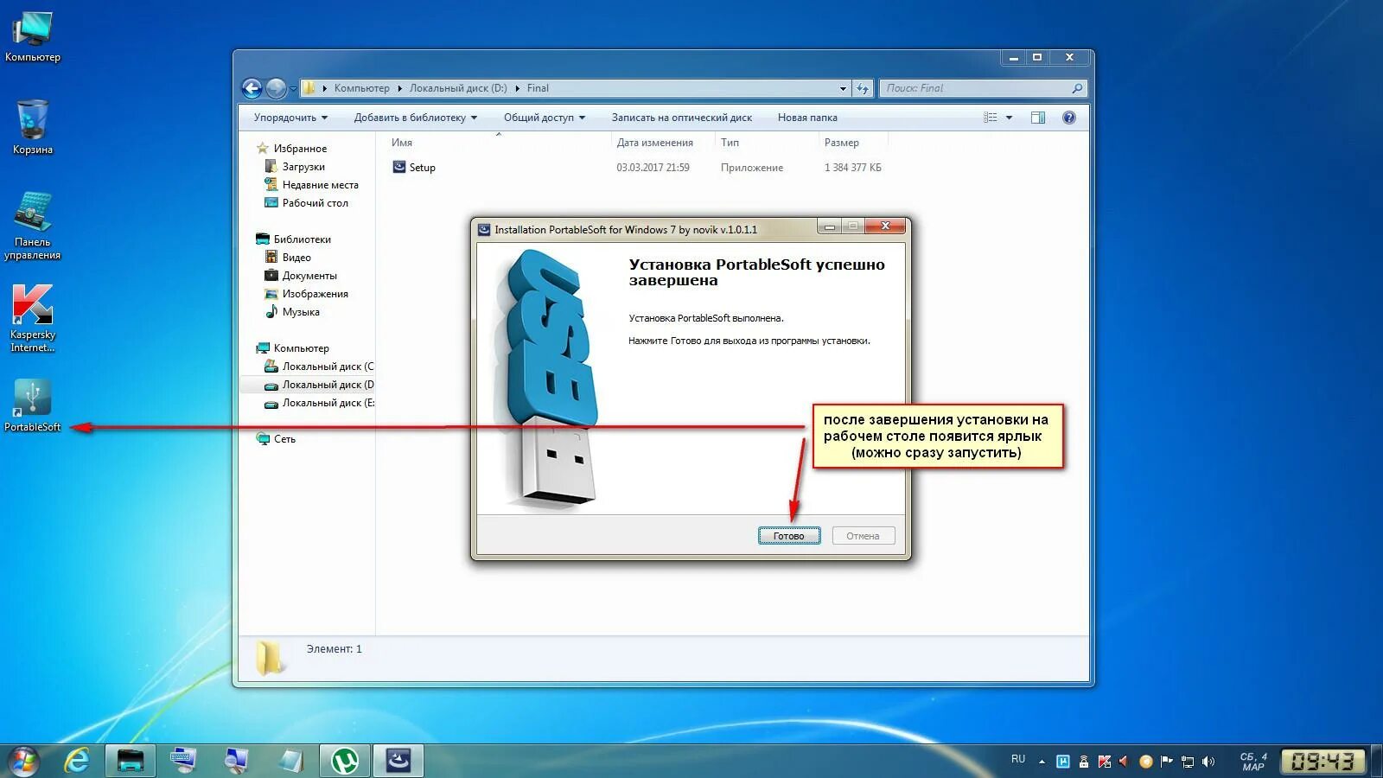Open the Музыка library
Screen dimensions: 1383x778
click(301, 312)
